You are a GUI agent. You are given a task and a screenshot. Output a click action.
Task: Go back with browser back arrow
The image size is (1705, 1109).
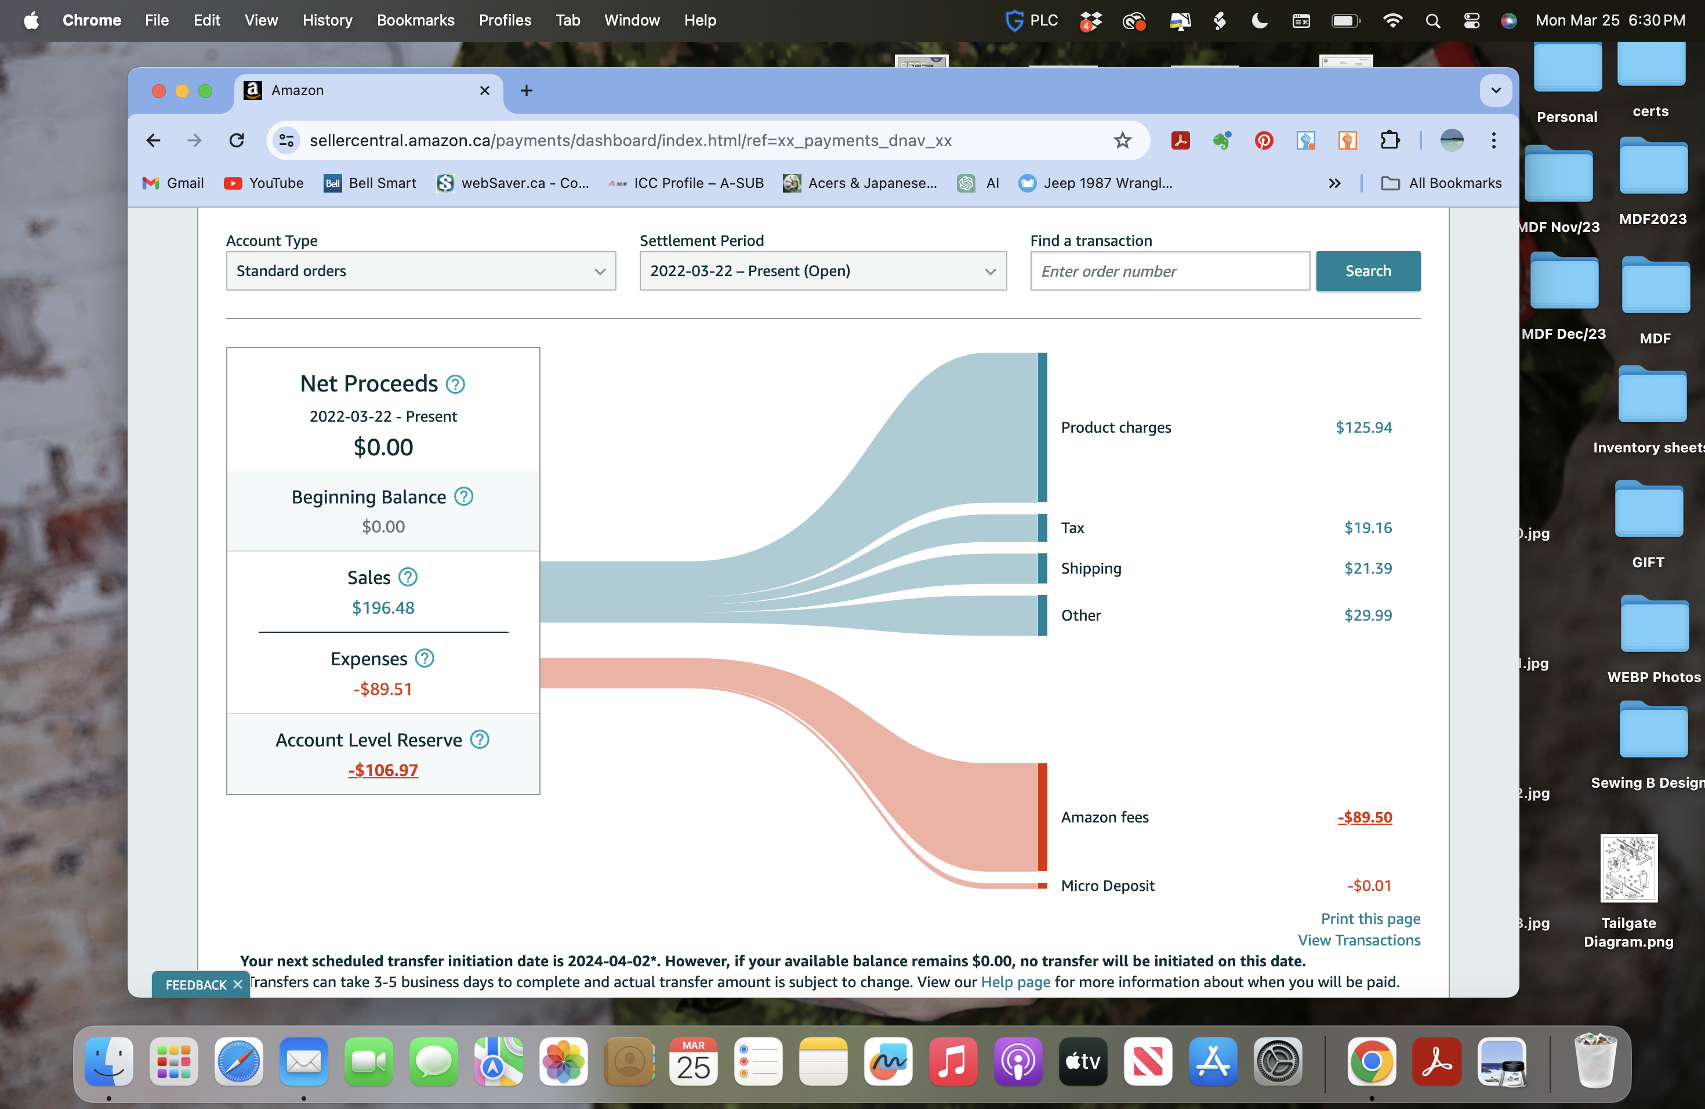[153, 140]
